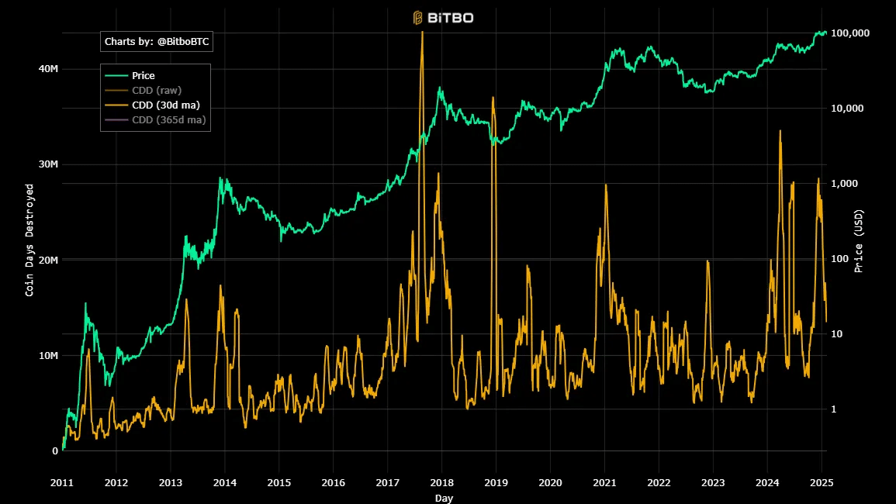The width and height of the screenshot is (896, 504).
Task: Click the 10 price axis tick
Action: pyautogui.click(x=836, y=333)
